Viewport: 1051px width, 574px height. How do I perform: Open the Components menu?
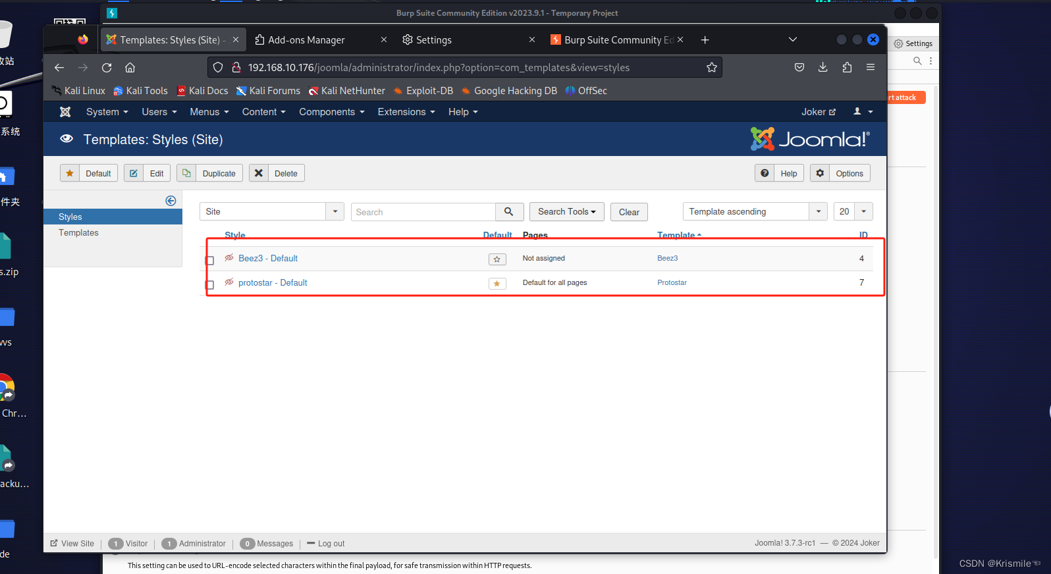pyautogui.click(x=332, y=112)
